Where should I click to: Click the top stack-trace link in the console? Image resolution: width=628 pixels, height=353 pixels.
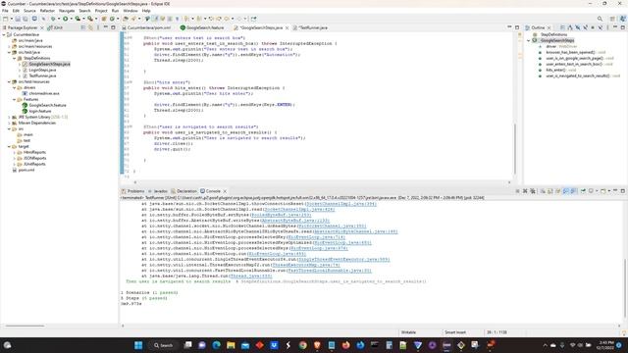pos(340,204)
